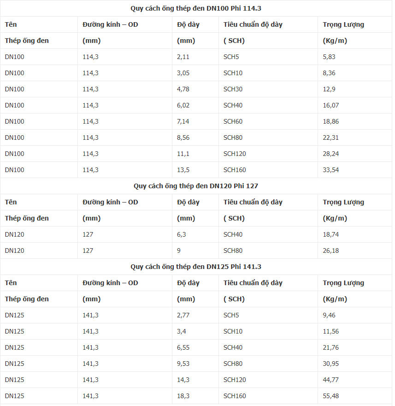Select the thickness value 2,77
Image resolution: width=395 pixels, height=406 pixels.
tap(183, 315)
